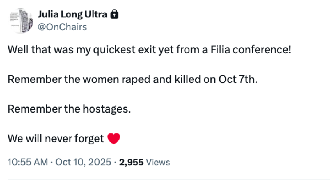330x184 pixels.
Task: Click the red heart emoji in the tweet
Action: pyautogui.click(x=114, y=138)
